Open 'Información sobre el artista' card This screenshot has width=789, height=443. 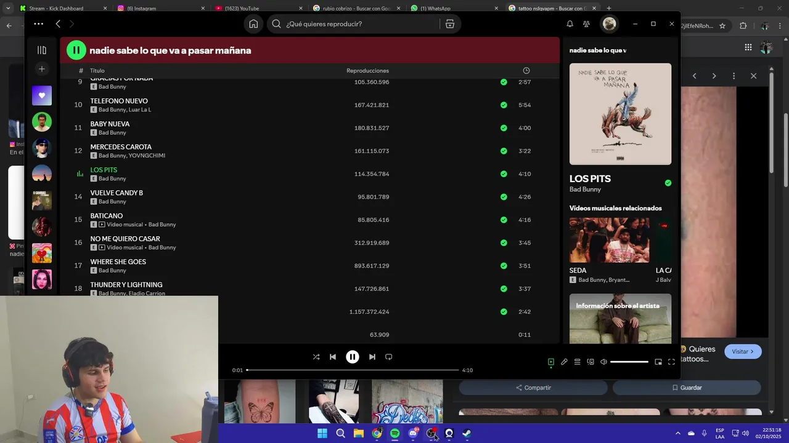coord(620,318)
